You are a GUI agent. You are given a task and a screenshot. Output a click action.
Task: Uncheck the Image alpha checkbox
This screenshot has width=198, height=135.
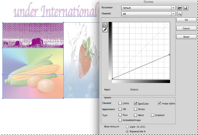159,103
